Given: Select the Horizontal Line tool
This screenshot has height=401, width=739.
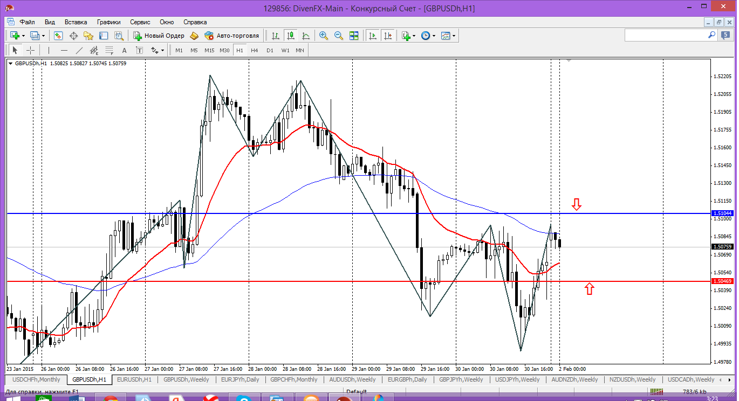Looking at the screenshot, I should [64, 50].
